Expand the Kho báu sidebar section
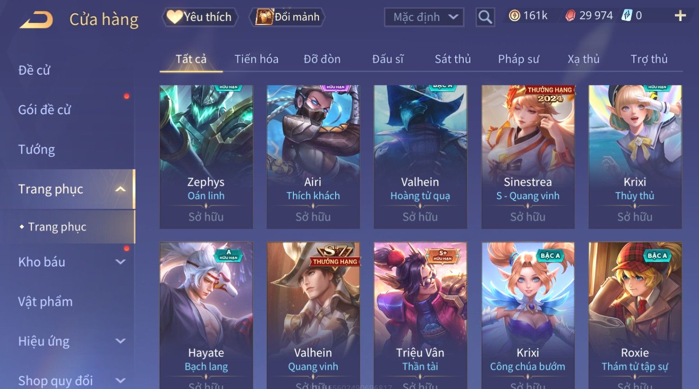Image resolution: width=699 pixels, height=389 pixels. 121,262
